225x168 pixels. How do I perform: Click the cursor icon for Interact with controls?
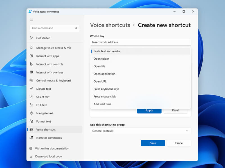coord(31,64)
